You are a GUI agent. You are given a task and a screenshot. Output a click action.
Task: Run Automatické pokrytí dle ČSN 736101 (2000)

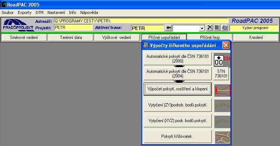point(178,59)
